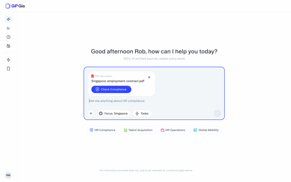Click the list lines icon in sidebar

coord(8,28)
